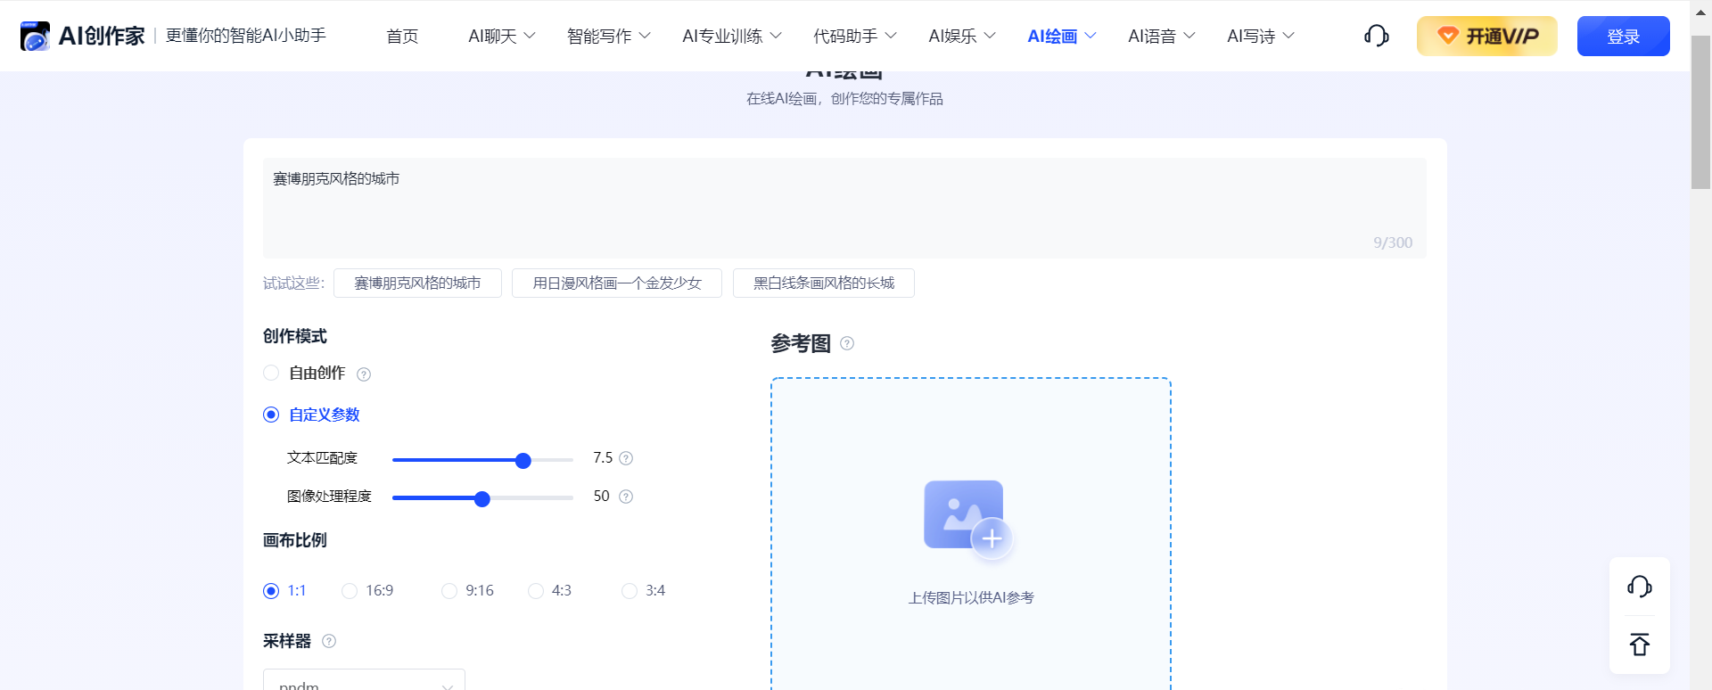Click the 图像处理程度 slider handle
Screen dimensions: 1712x690
(x=482, y=499)
